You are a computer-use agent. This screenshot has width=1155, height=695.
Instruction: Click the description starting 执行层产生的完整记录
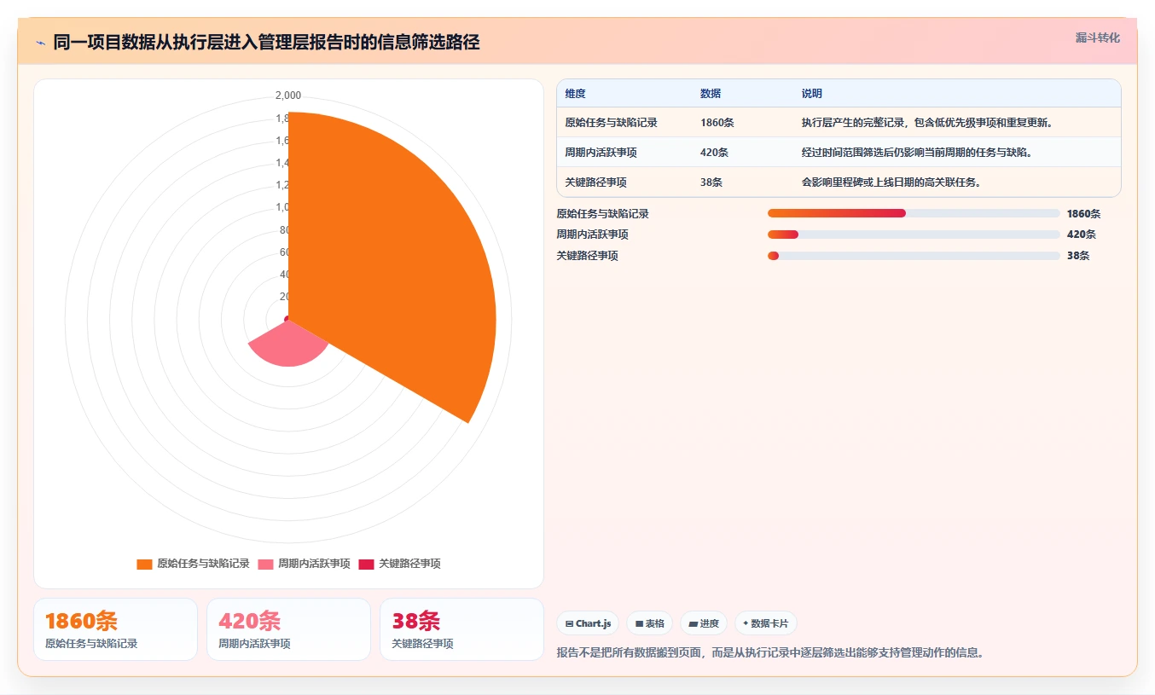tap(927, 123)
